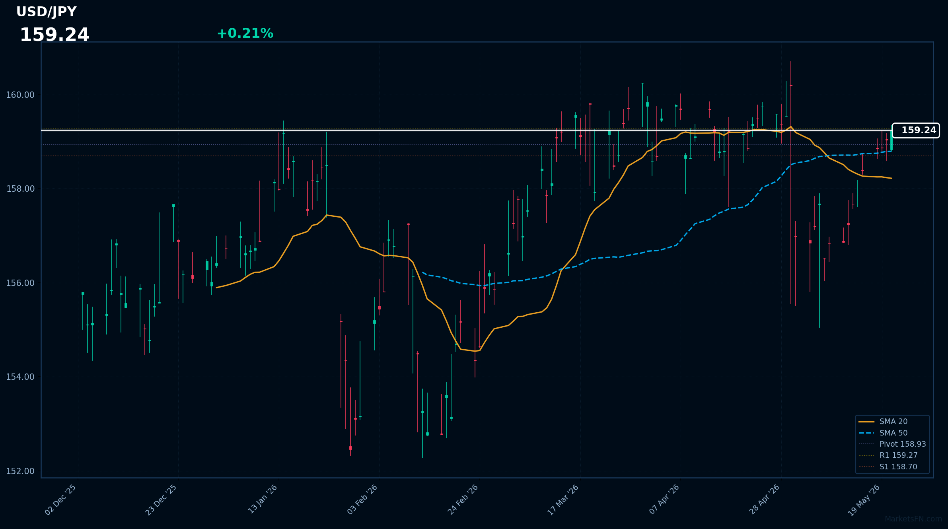Click the 159.24 headline price
The image size is (948, 529).
pyautogui.click(x=55, y=35)
